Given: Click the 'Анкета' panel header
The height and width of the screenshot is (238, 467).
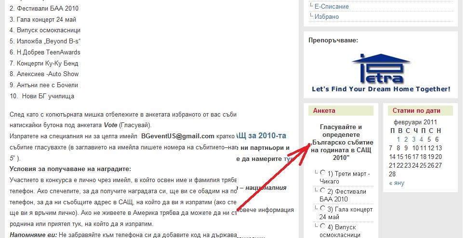Looking at the screenshot, I should 324,110.
